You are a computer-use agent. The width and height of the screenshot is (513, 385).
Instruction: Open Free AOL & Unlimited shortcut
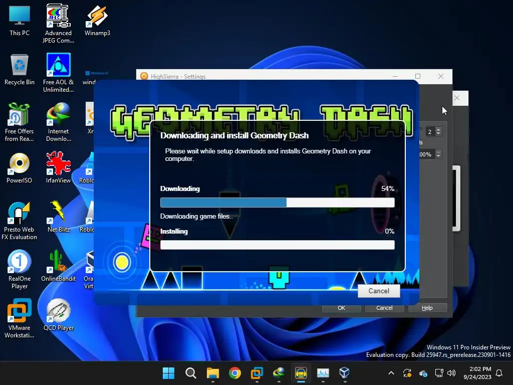[58, 73]
